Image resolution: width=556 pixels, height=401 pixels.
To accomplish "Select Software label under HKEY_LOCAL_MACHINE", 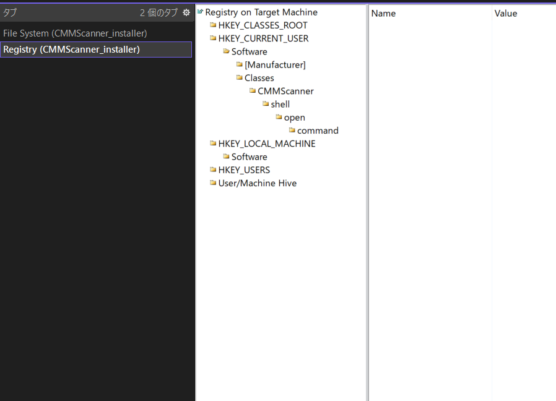I will click(250, 157).
